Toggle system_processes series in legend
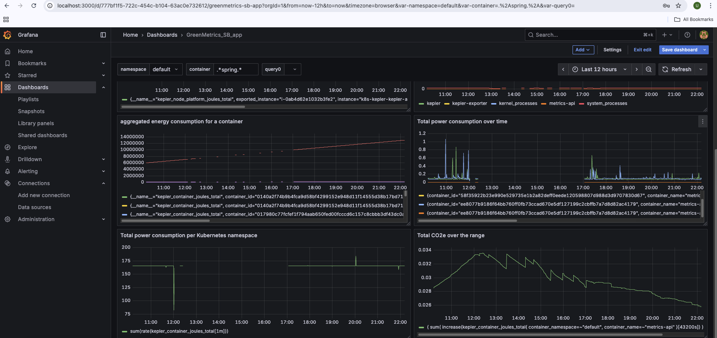 click(x=607, y=103)
